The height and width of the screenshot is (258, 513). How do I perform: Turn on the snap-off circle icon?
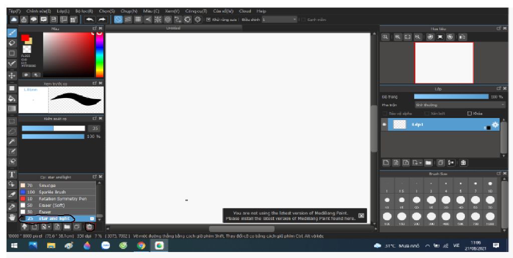tap(118, 19)
